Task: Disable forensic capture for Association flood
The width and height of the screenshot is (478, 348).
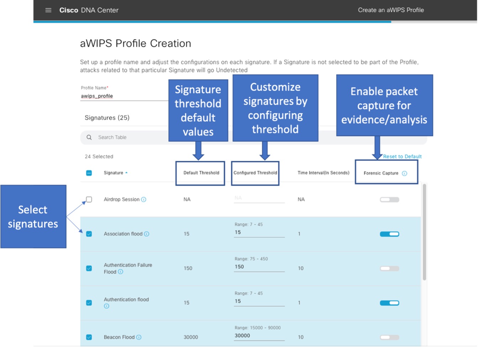Action: (x=389, y=234)
